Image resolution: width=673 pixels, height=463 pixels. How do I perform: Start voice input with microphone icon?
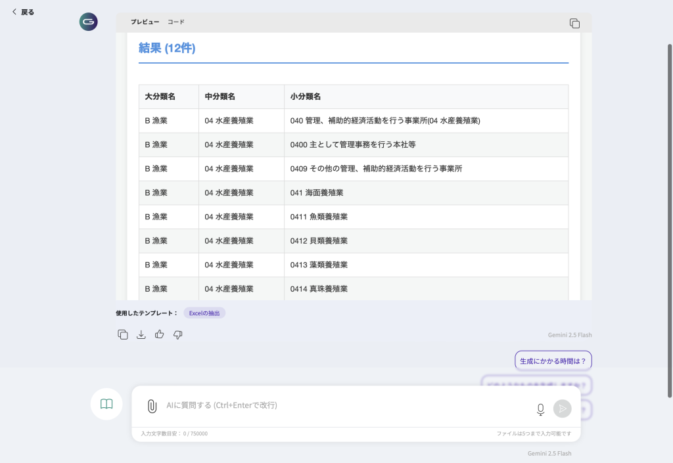(540, 409)
